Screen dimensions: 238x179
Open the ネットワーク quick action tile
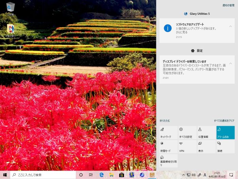[x=168, y=133]
